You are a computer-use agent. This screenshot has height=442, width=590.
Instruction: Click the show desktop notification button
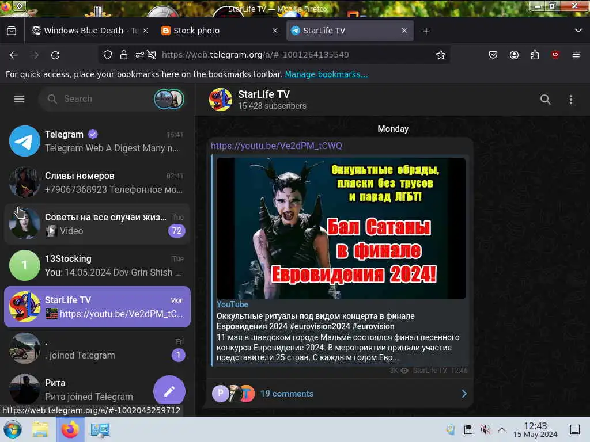point(574,429)
